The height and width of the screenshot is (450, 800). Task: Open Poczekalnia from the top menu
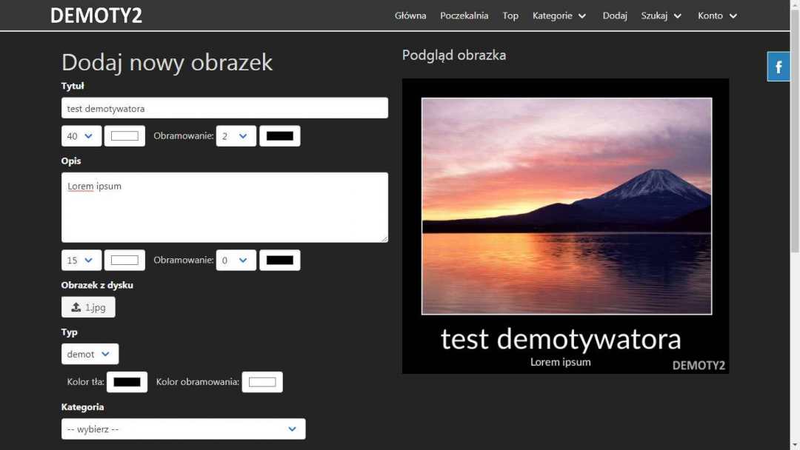[x=464, y=16]
